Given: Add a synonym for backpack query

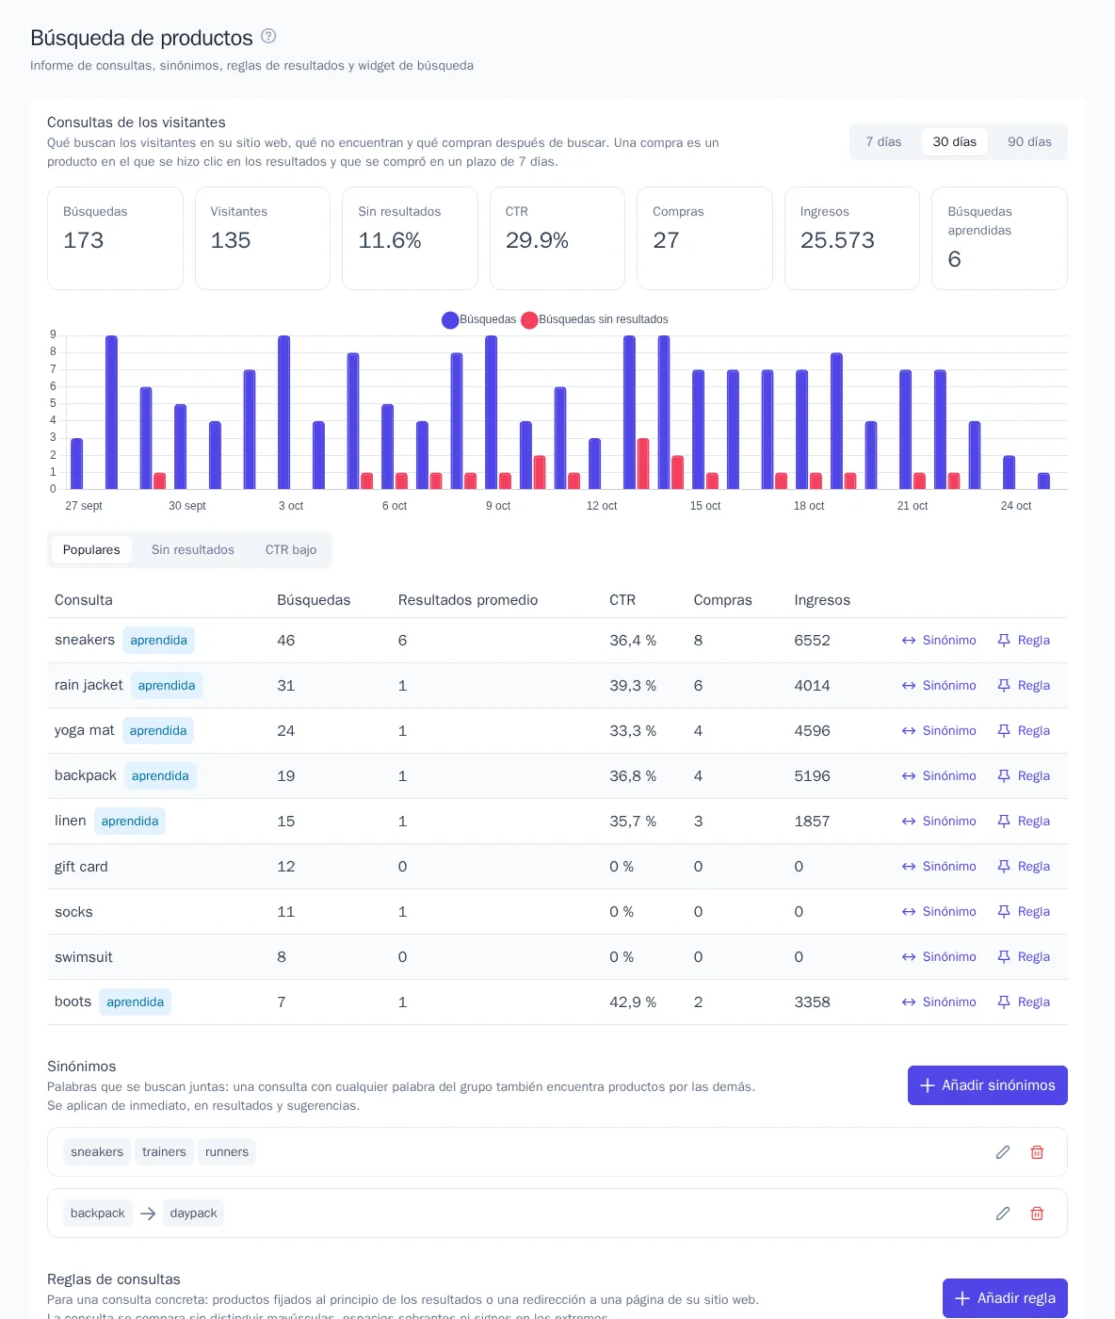Looking at the screenshot, I should pyautogui.click(x=939, y=776).
